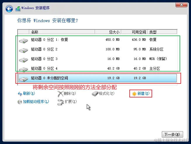The height and width of the screenshot is (144, 191).
Task: Click the 16.0 MB total size cell
Action: point(113,59)
